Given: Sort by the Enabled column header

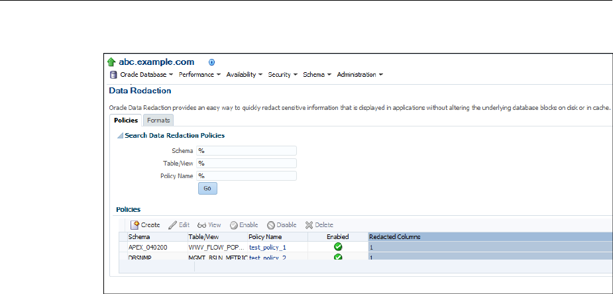Looking at the screenshot, I should pyautogui.click(x=338, y=236).
